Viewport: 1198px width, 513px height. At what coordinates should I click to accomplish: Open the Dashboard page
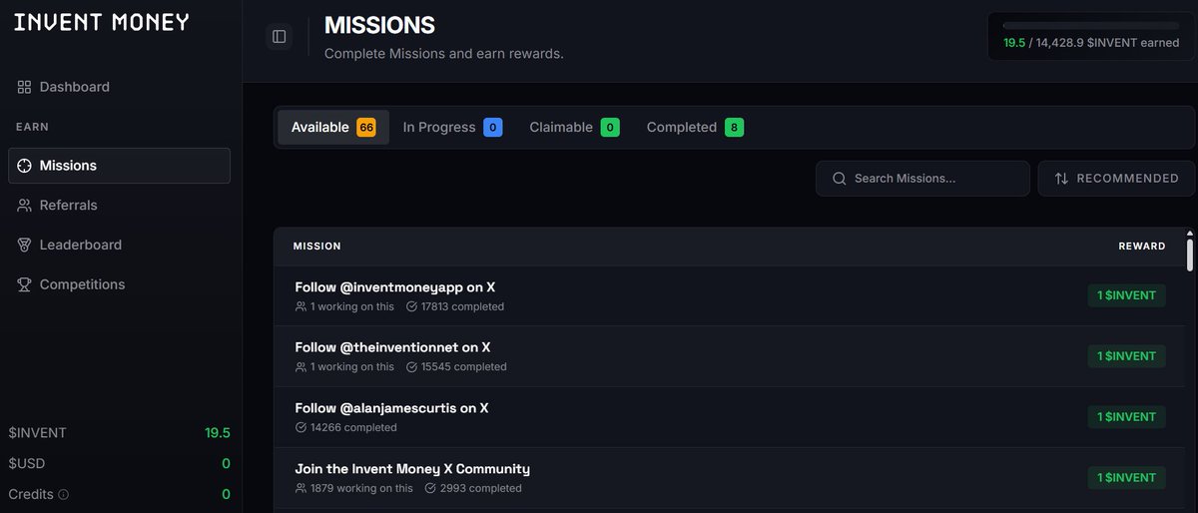coord(120,87)
